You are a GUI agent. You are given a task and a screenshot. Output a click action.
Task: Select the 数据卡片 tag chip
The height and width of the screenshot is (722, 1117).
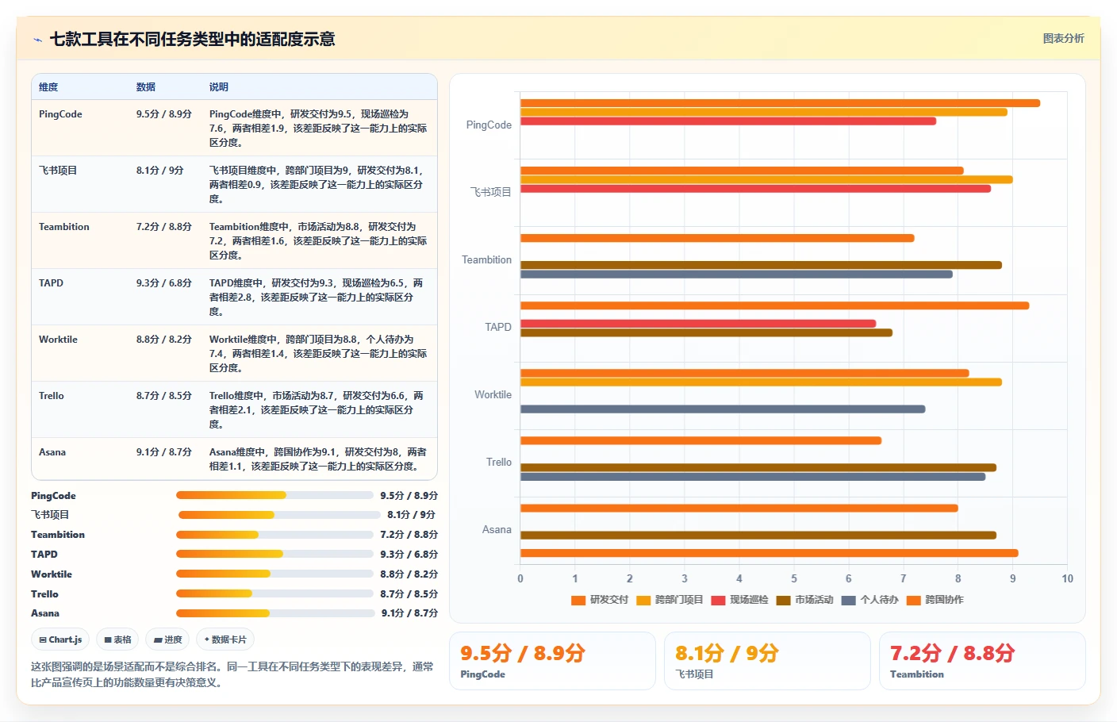pyautogui.click(x=225, y=639)
